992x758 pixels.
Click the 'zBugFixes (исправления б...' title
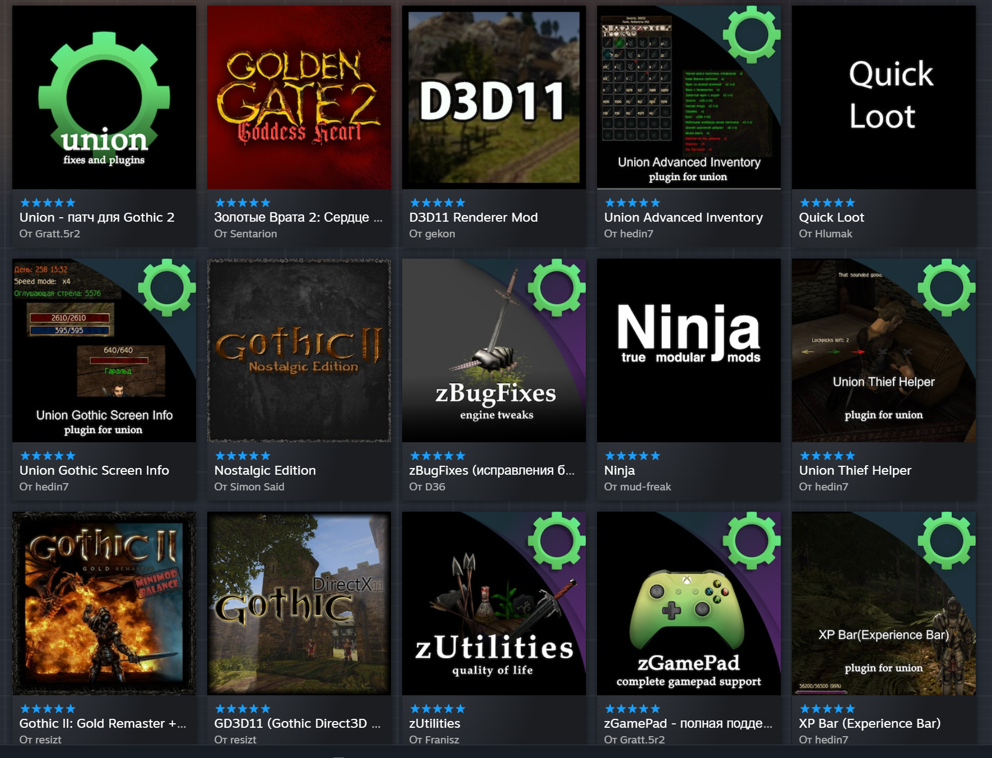(x=492, y=470)
